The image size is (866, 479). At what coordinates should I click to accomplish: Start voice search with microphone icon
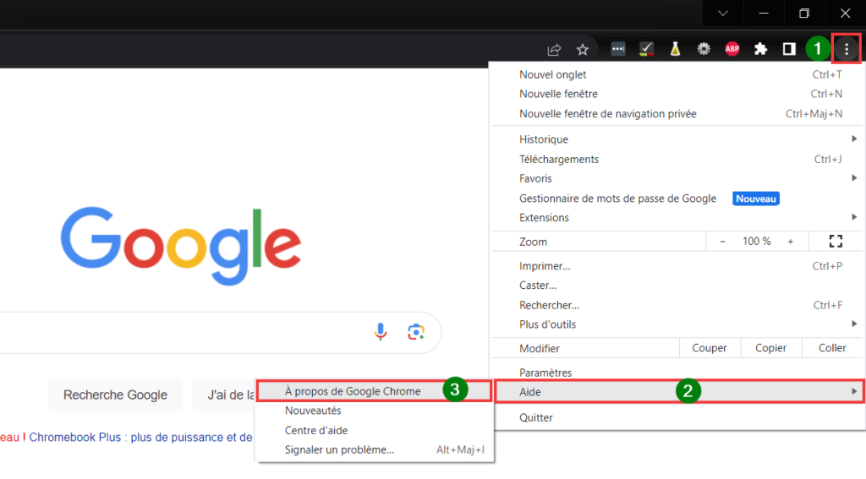(380, 332)
